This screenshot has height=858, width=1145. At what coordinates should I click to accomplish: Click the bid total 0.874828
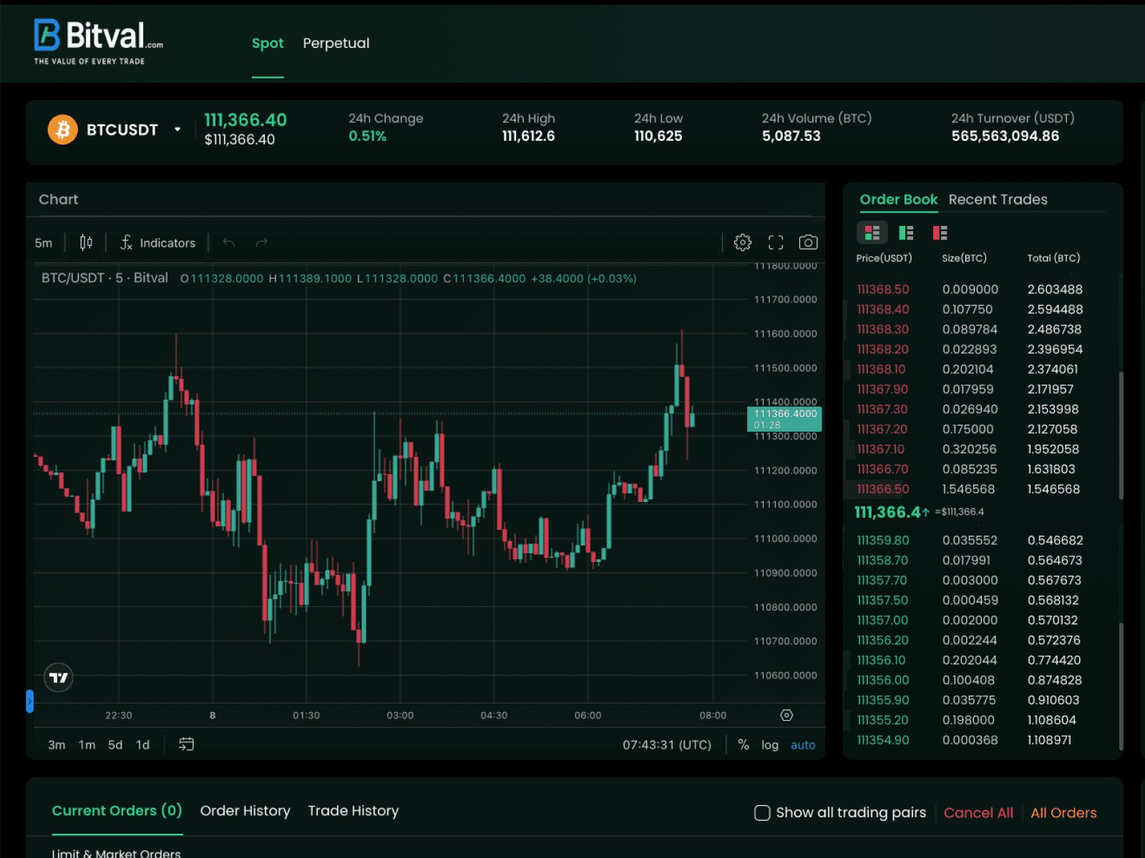coord(1055,681)
